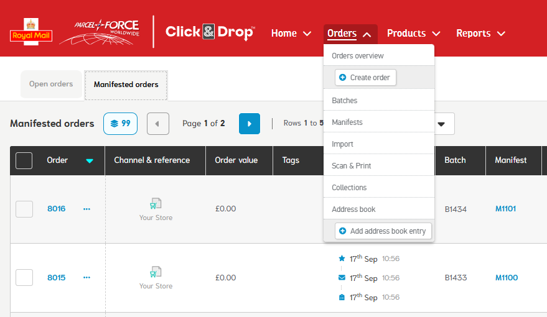This screenshot has width=547, height=317.
Task: Click the Parcelforce Worldwide logo
Action: coord(100,32)
